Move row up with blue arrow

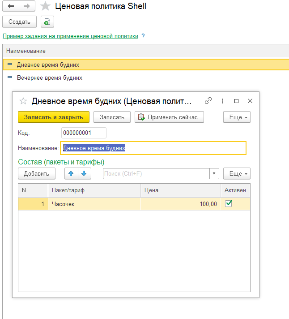coord(71,173)
